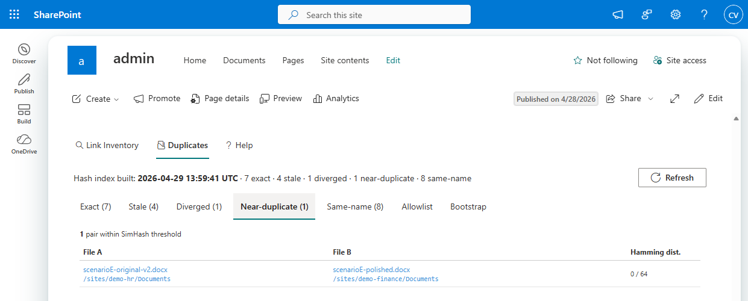Go to Documents in site navigation

(244, 60)
